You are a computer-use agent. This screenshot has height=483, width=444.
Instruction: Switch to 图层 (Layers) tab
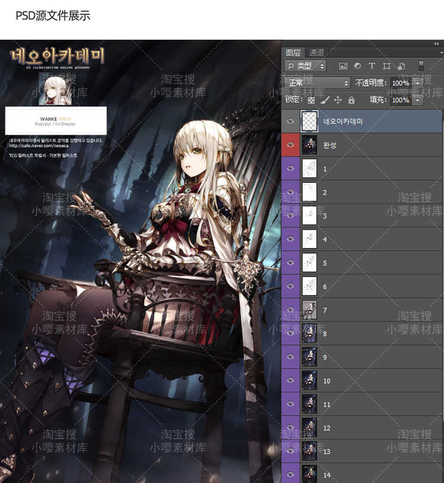click(x=293, y=53)
